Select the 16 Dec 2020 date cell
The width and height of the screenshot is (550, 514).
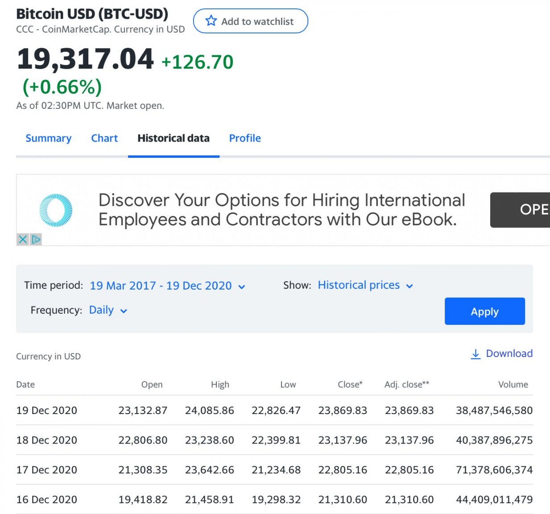(x=47, y=500)
